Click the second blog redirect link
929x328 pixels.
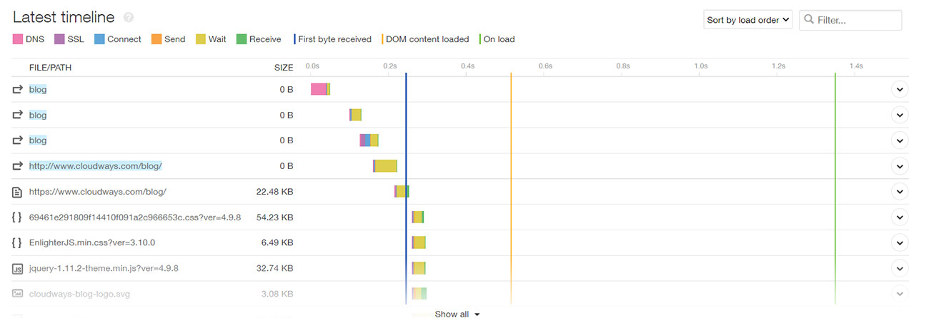pyautogui.click(x=38, y=116)
